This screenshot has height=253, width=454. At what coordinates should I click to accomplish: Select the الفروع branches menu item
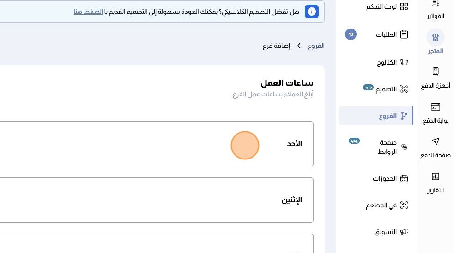point(388,116)
